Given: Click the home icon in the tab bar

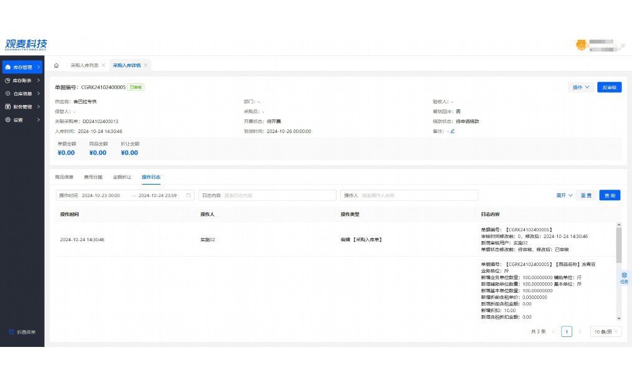Looking at the screenshot, I should coord(57,65).
